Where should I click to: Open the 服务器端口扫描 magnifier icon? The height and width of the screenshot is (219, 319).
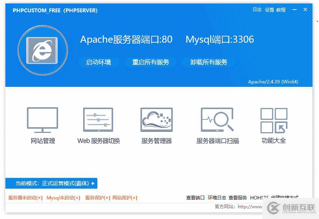point(217,119)
